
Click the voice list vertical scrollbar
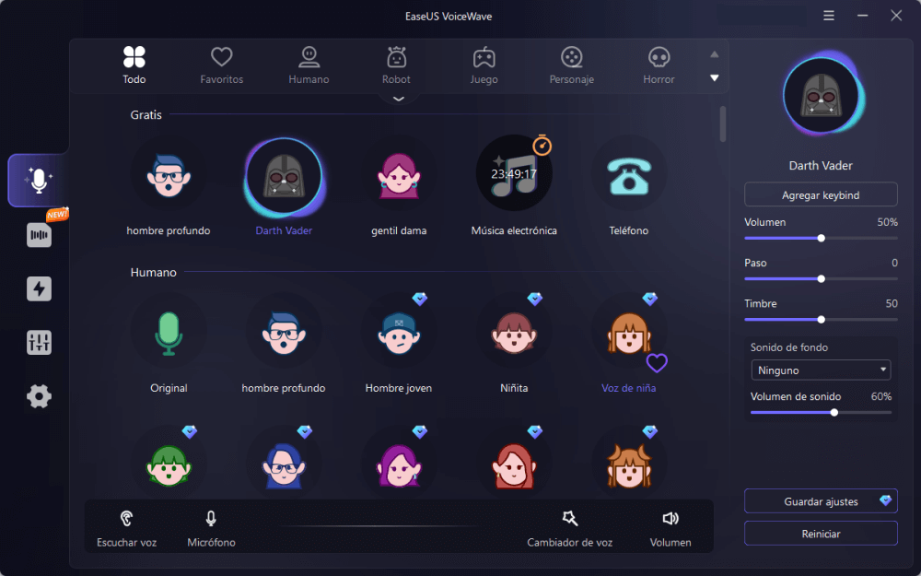[722, 124]
